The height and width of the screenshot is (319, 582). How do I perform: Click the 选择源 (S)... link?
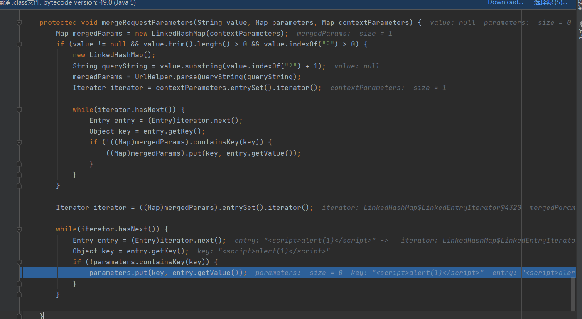(x=550, y=2)
